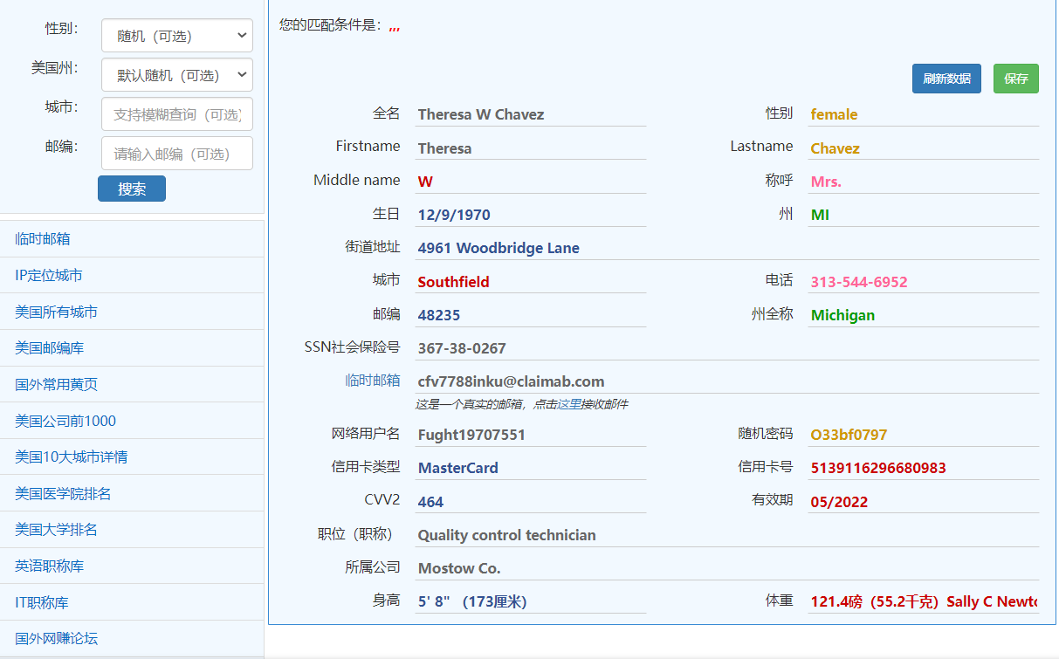This screenshot has height=659, width=1059.
Task: Click the job title Quality control technician
Action: click(726, 535)
